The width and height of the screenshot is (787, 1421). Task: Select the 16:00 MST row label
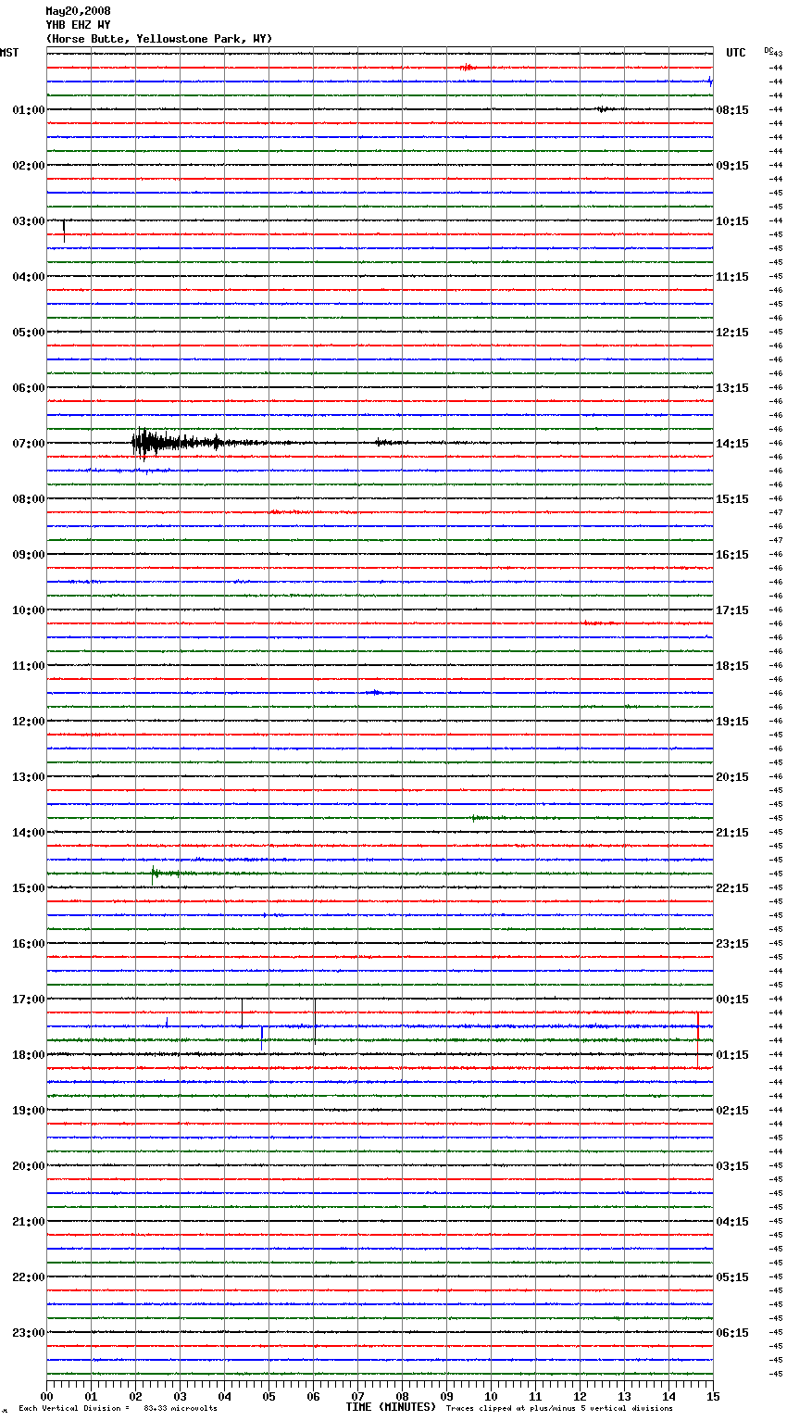(28, 943)
